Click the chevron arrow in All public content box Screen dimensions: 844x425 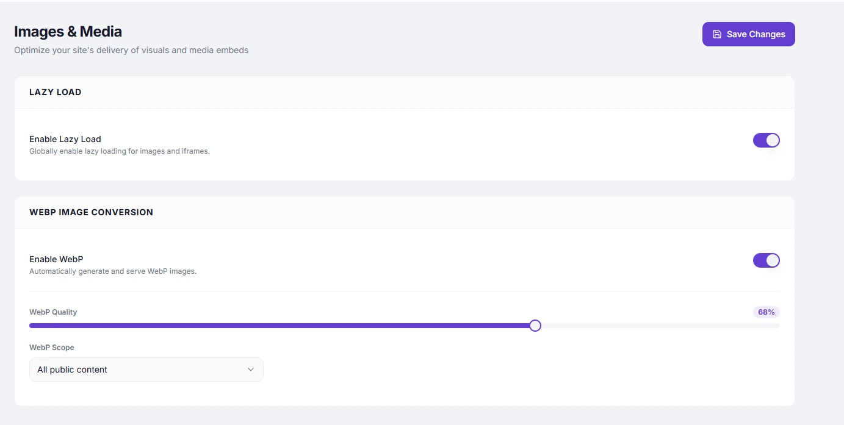(250, 370)
